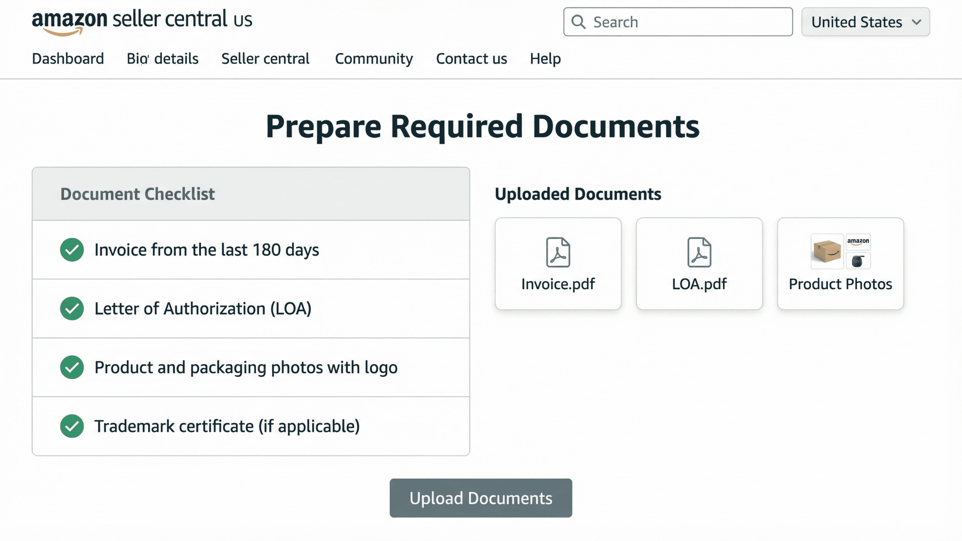Toggle the Trademark certificate checkmark
This screenshot has width=962, height=541.
point(72,426)
